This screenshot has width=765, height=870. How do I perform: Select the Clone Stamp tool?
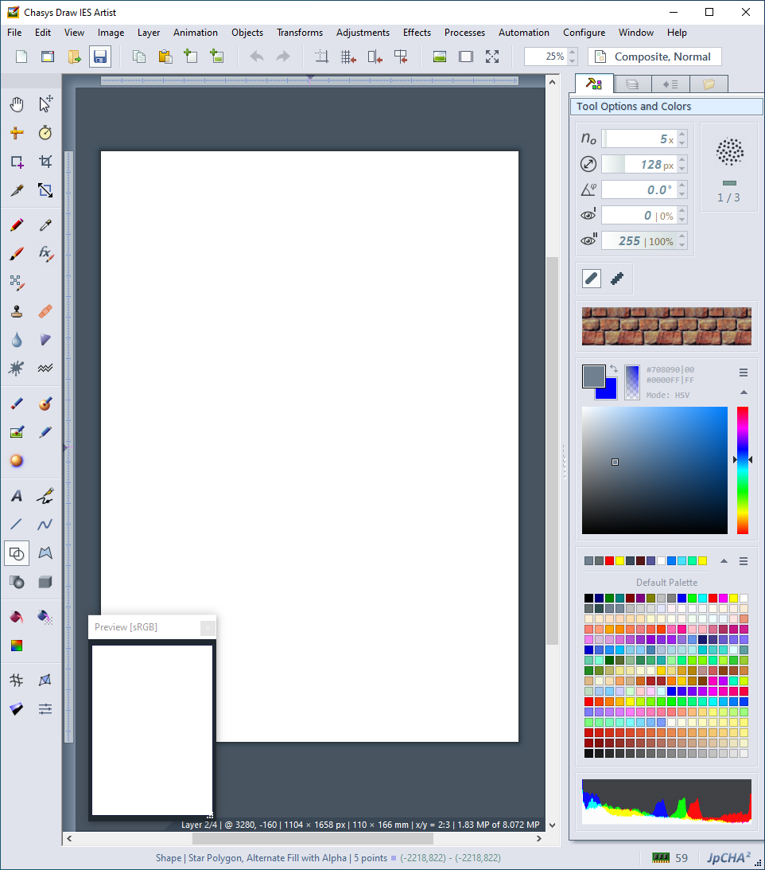point(17,311)
